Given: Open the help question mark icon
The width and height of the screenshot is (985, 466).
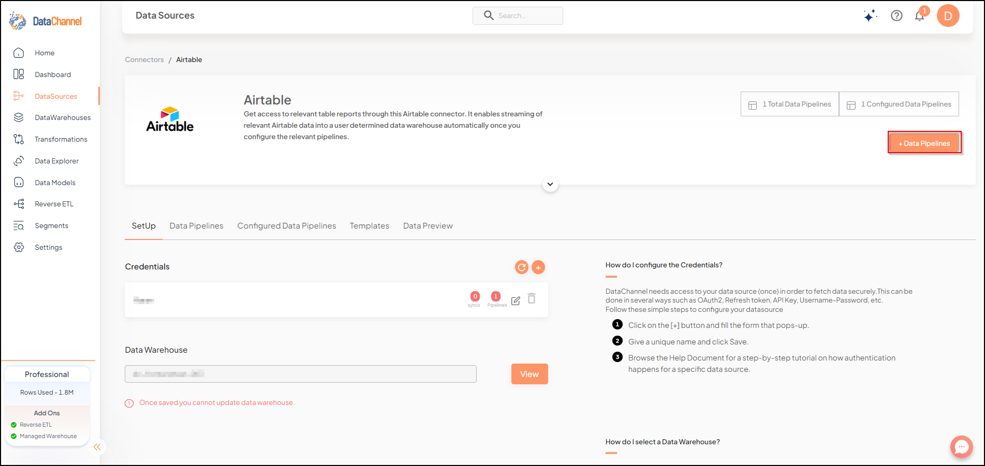Looking at the screenshot, I should (896, 16).
